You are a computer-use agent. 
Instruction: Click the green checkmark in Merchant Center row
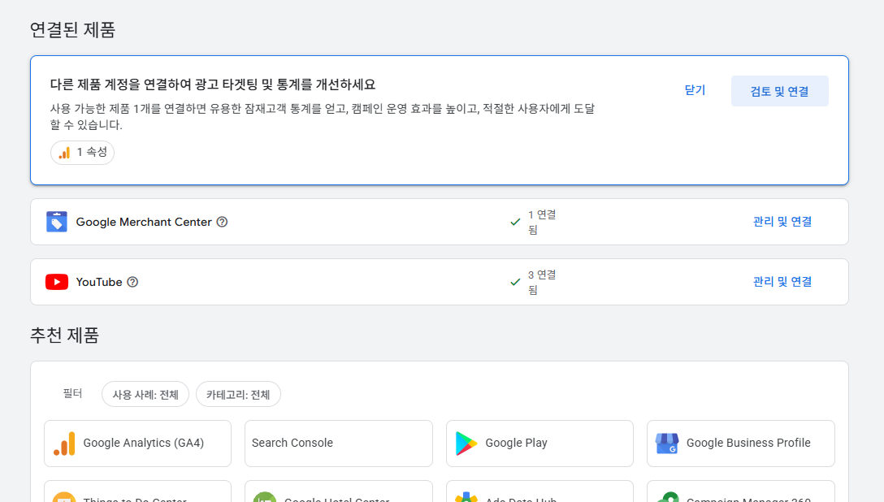point(515,222)
